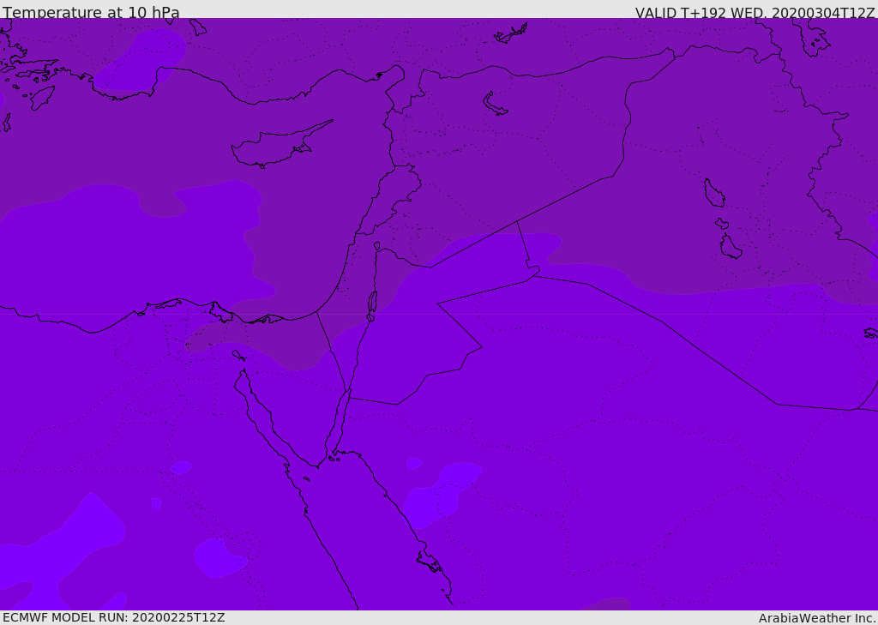This screenshot has height=625, width=878.
Task: Click the 'Temperature at 10 hPa' title text
Action: click(x=91, y=12)
